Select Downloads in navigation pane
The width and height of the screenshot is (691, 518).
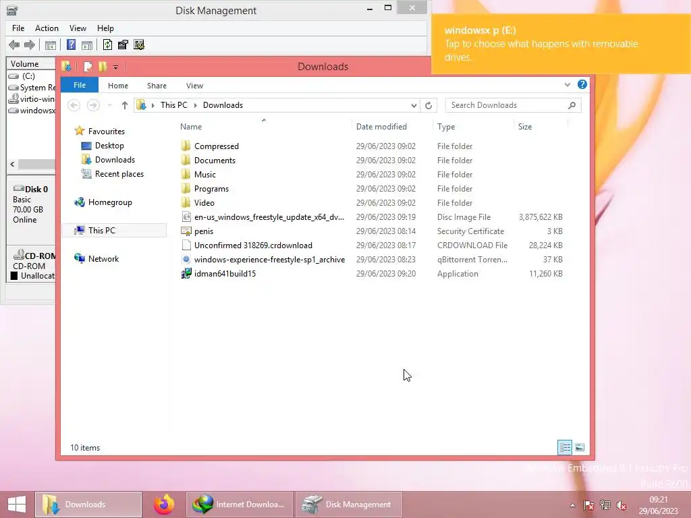coord(115,159)
